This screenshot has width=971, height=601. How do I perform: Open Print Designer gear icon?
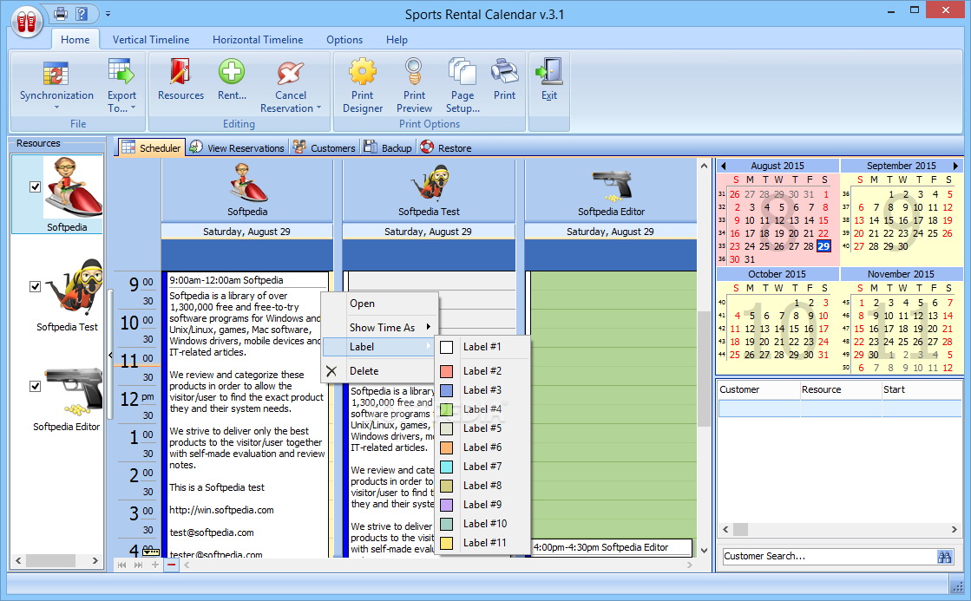(x=362, y=72)
